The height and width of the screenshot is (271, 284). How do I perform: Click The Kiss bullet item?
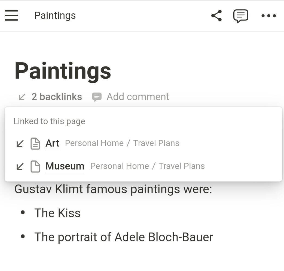coord(57,213)
